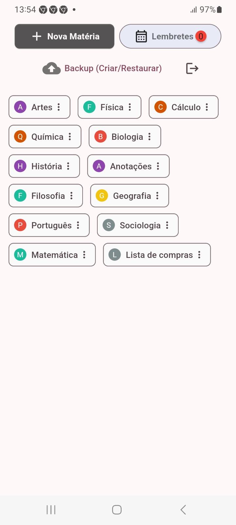
Task: Open the História subject
Action: coord(46,166)
